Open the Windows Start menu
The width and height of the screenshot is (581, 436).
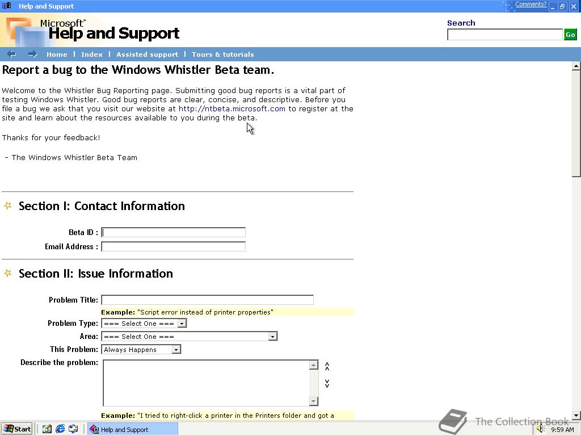coord(17,429)
